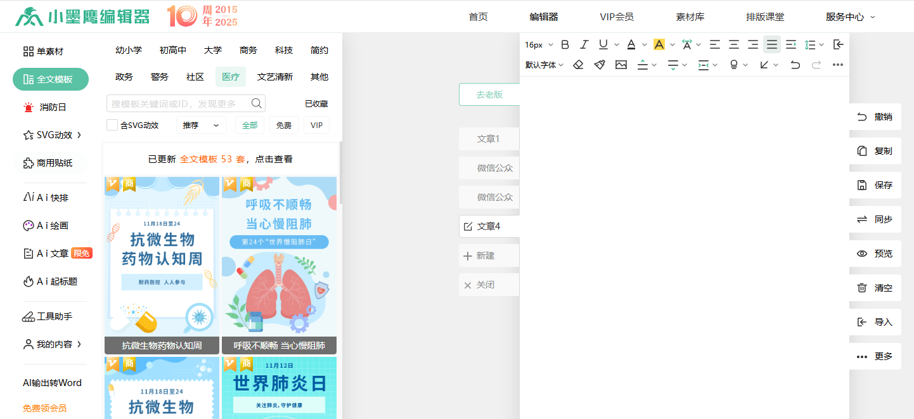Image resolution: width=914 pixels, height=419 pixels.
Task: Expand the font color picker arrow
Action: [x=645, y=45]
